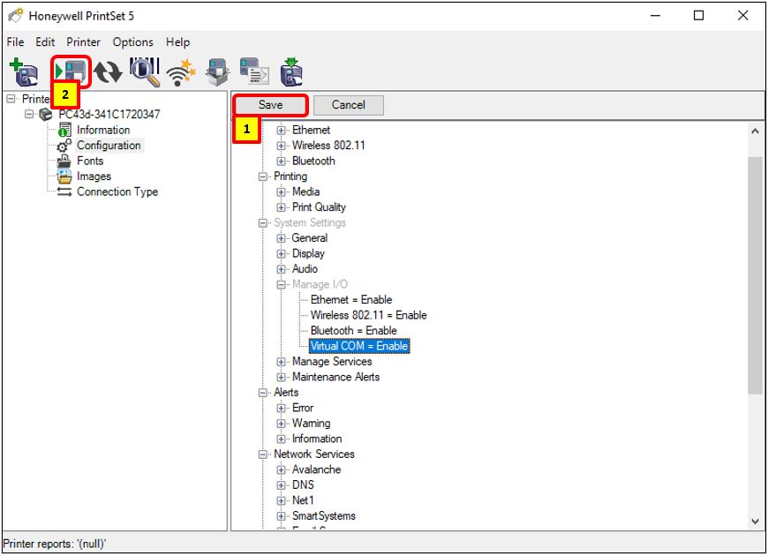Click the firmware upgrade download icon
This screenshot has height=556, width=768.
[x=290, y=71]
